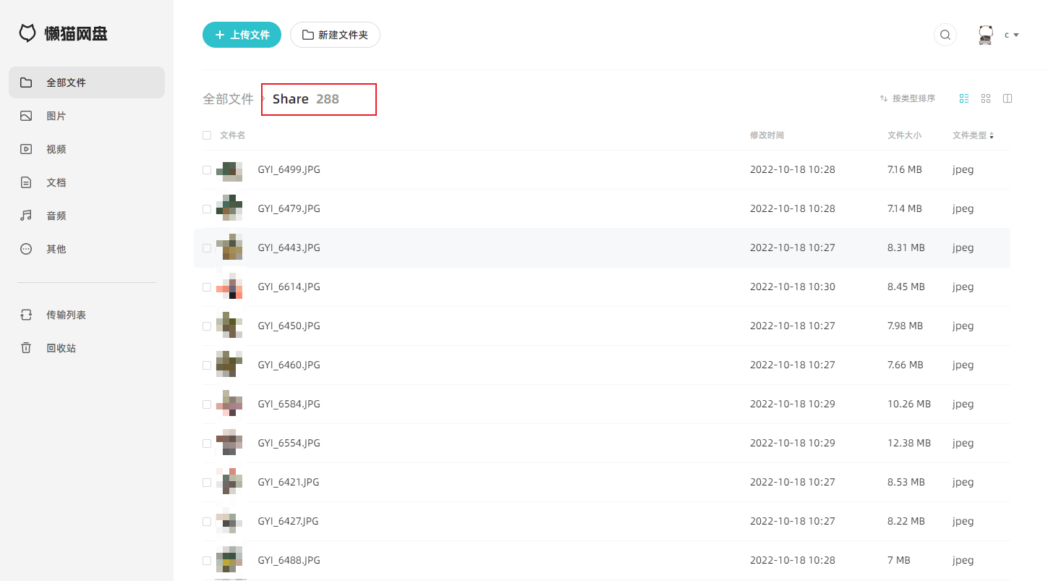Tick the select-all checkbox beside 文件名
The height and width of the screenshot is (581, 1048).
point(207,135)
